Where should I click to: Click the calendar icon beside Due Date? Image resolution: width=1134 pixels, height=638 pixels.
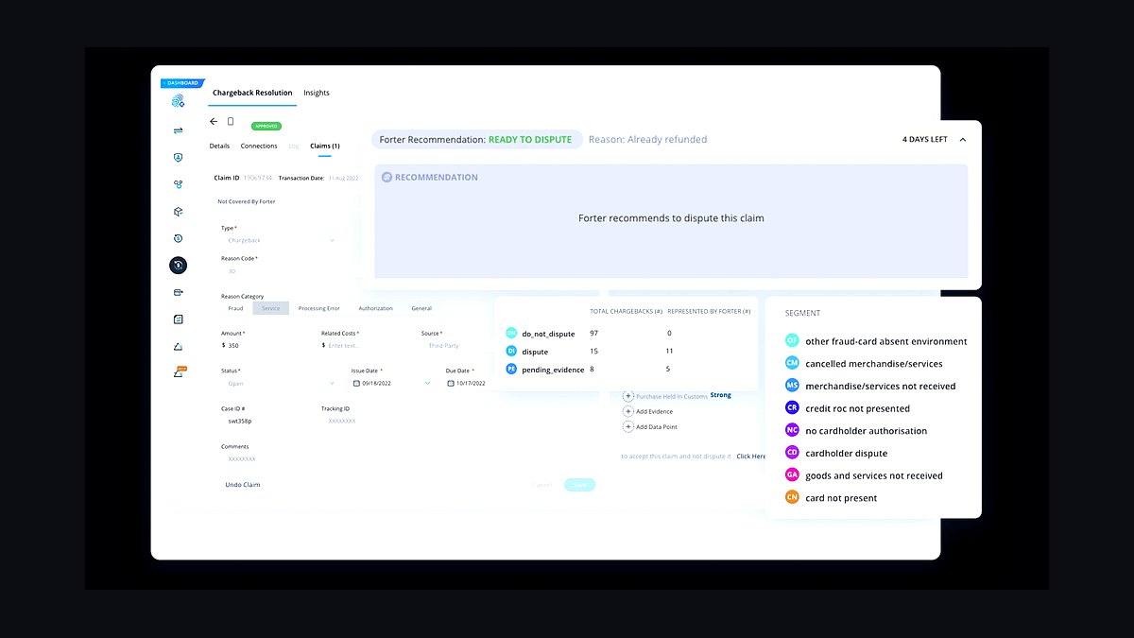click(451, 384)
